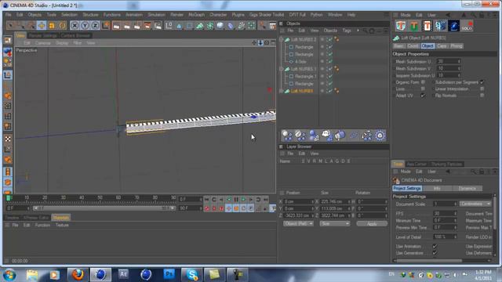
Task: Open the deformer objects icon
Action: (x=231, y=26)
